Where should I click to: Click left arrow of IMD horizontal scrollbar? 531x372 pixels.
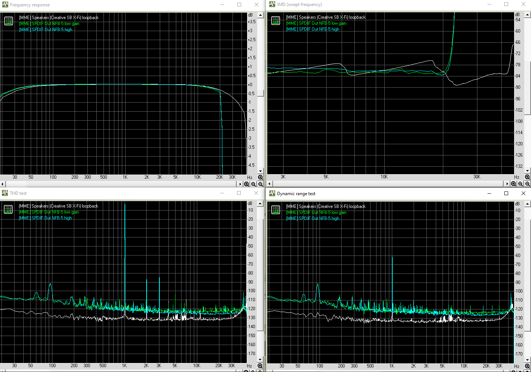pos(270,184)
